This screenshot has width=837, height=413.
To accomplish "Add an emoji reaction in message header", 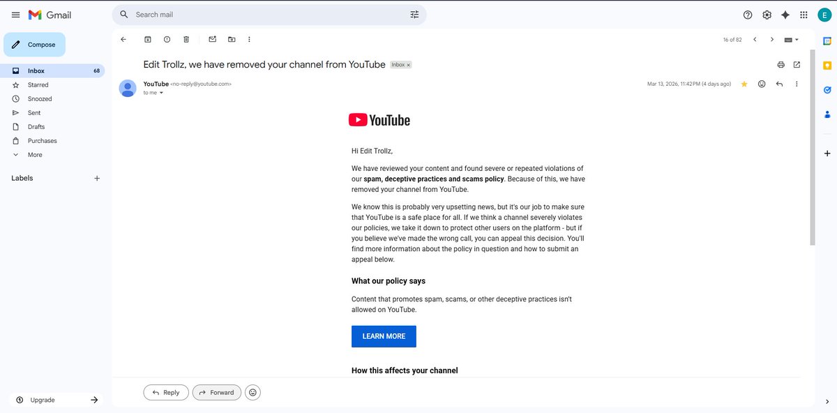I will (762, 84).
